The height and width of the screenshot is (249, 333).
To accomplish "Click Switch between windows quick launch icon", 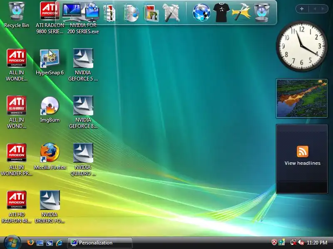I will coord(49,243).
